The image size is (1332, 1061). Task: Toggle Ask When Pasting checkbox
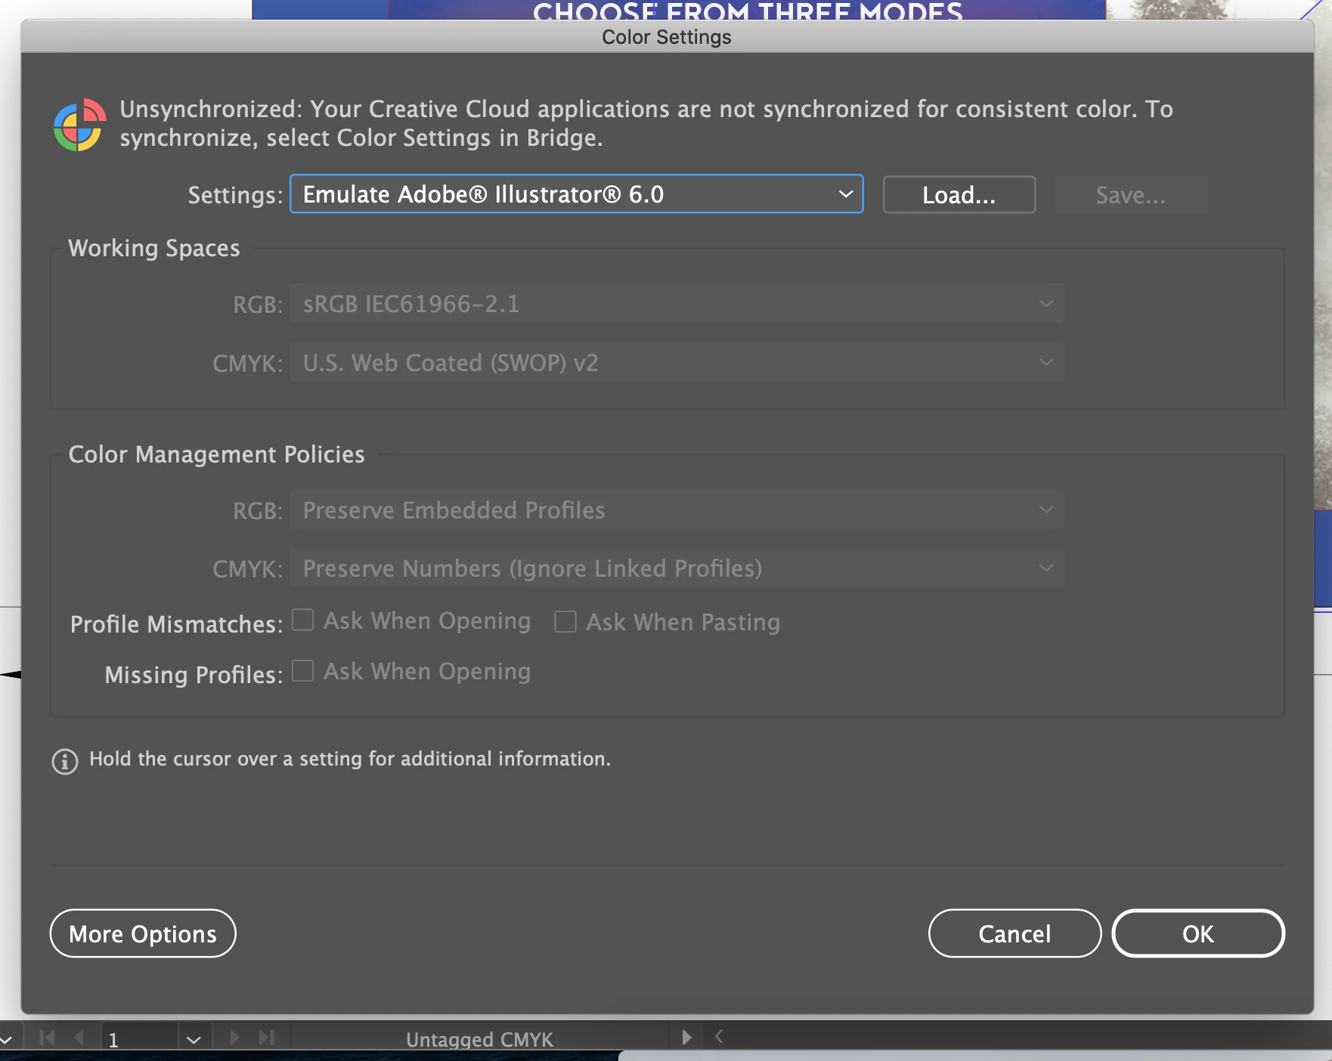click(x=565, y=622)
